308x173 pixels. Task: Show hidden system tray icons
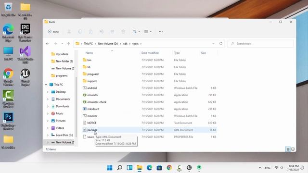coord(260,168)
